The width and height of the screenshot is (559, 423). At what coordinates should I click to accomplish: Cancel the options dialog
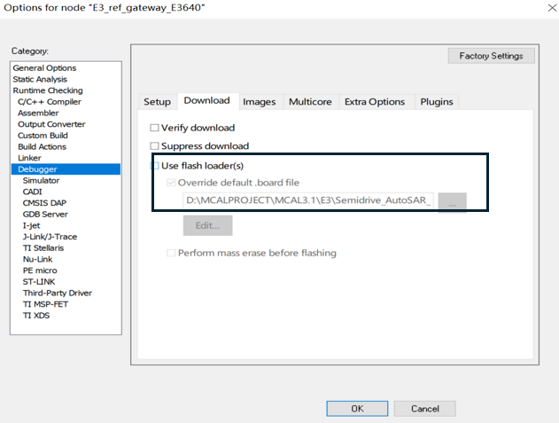click(423, 409)
